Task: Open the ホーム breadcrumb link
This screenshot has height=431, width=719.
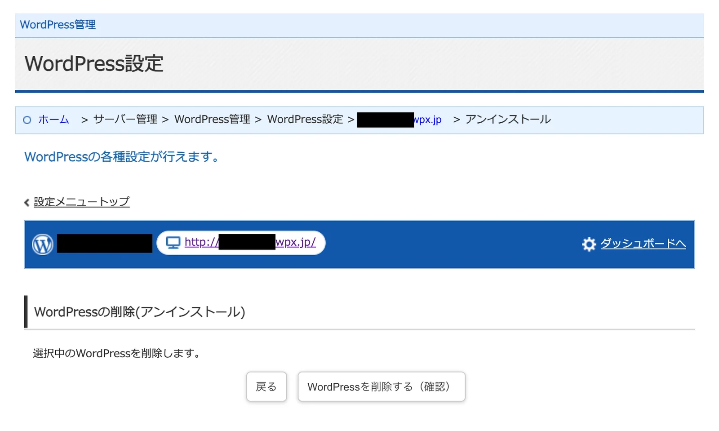Action: tap(53, 120)
